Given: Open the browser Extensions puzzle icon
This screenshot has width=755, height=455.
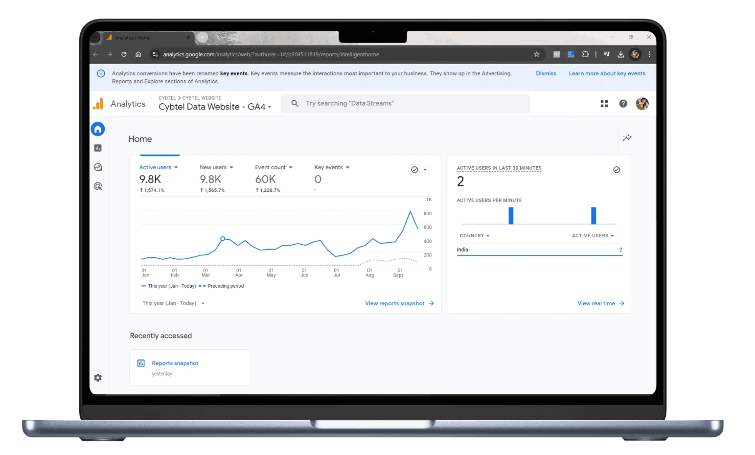Looking at the screenshot, I should [585, 54].
